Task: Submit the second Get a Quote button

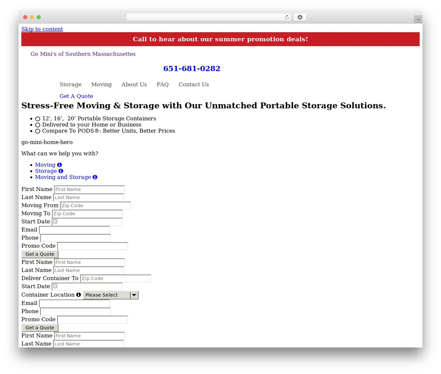Action: [40, 328]
